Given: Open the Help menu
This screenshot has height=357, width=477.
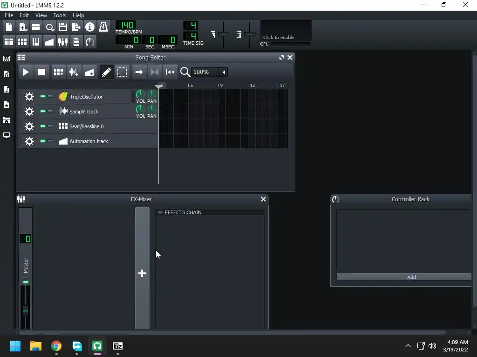Looking at the screenshot, I should click(x=78, y=15).
